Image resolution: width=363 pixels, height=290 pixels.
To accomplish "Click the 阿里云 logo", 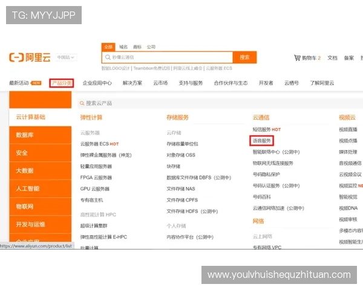I will [30, 57].
